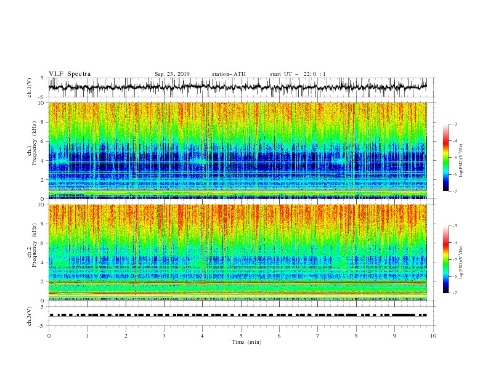
Task: Click the ch.2 spectrogram "4" kHz tick label
Action: point(43,262)
